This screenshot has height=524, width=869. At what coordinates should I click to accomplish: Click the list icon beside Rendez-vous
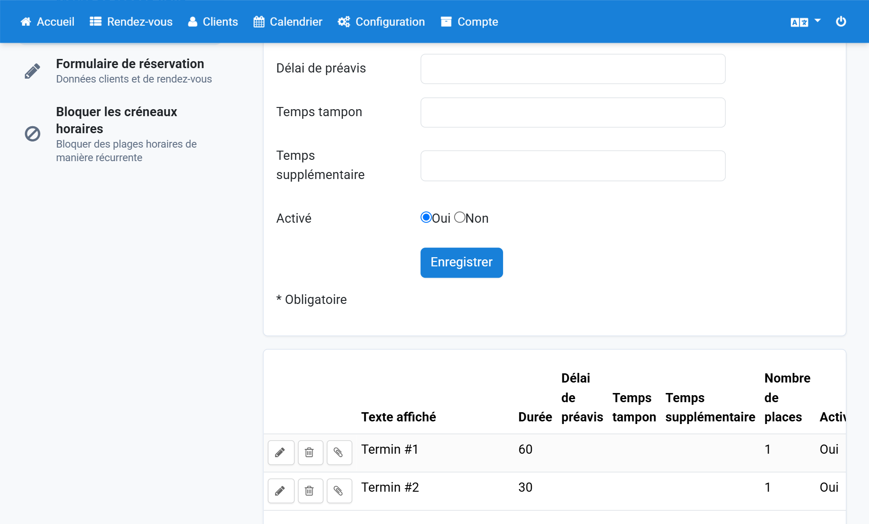96,22
